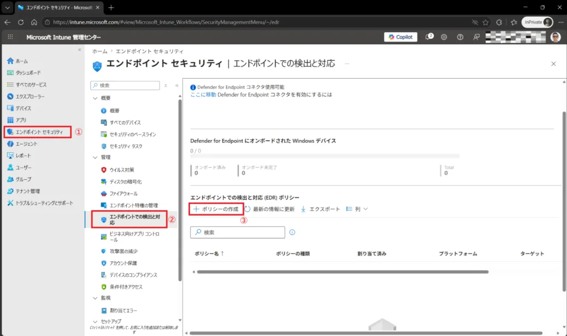Open the ホーム item in the left navigation
The height and width of the screenshot is (336, 567).
click(17, 61)
